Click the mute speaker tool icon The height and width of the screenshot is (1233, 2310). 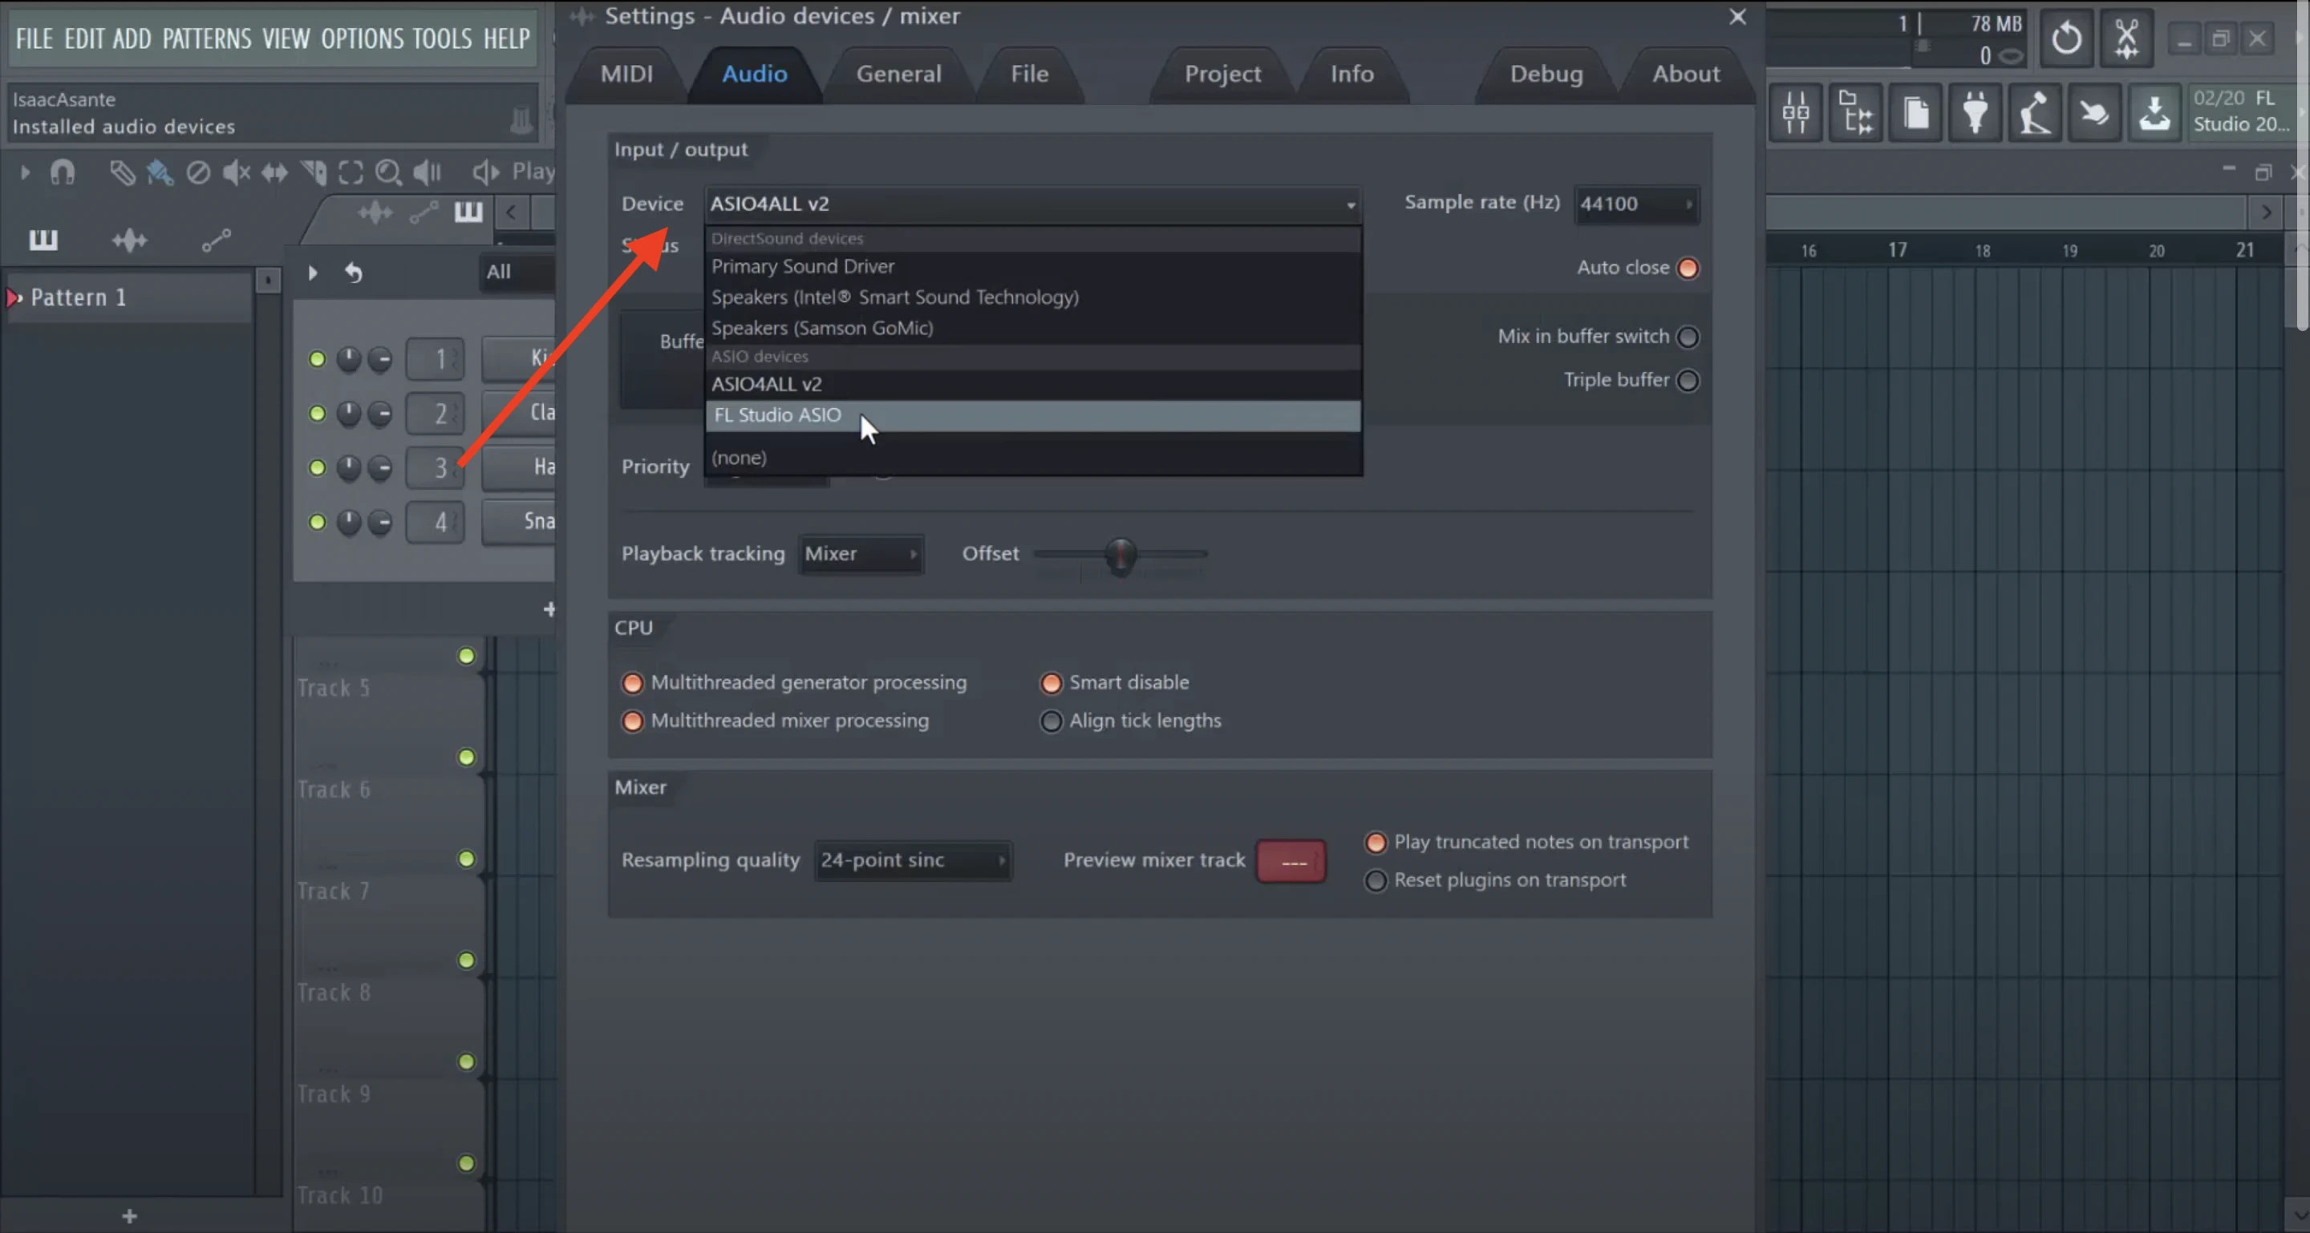pos(236,171)
